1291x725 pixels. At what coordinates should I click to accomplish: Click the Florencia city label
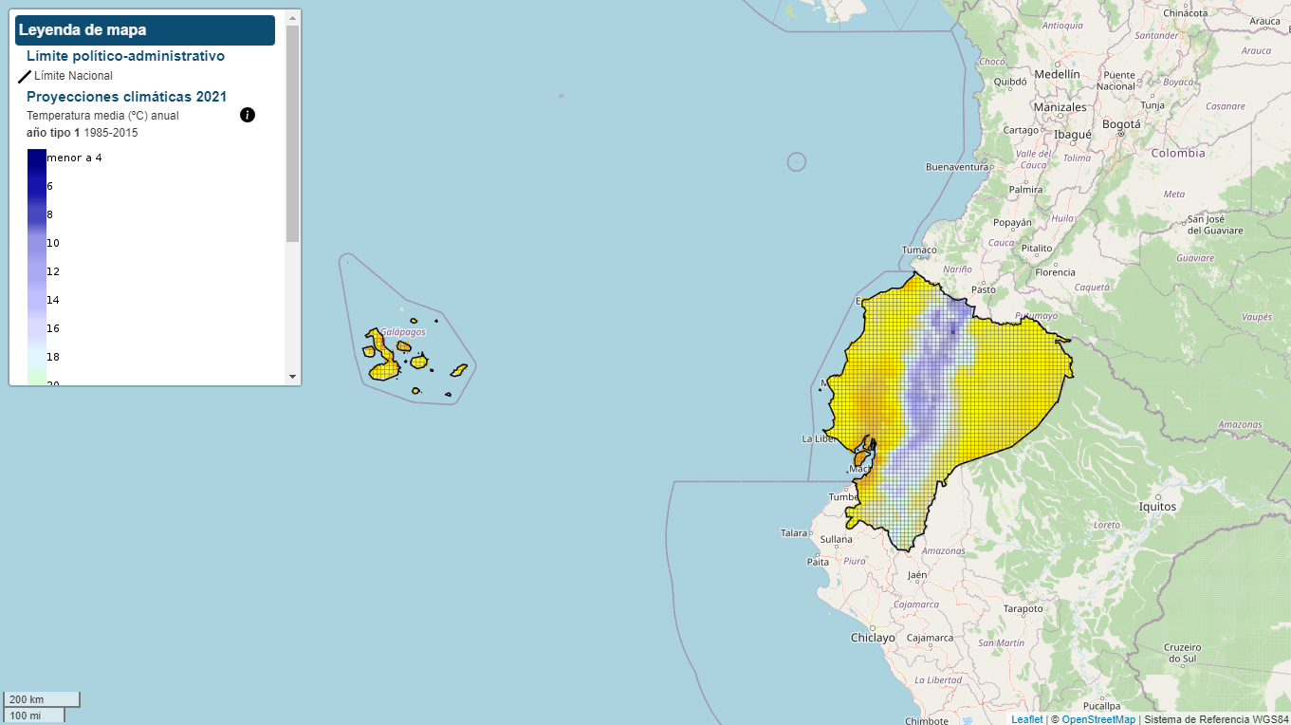(1055, 272)
